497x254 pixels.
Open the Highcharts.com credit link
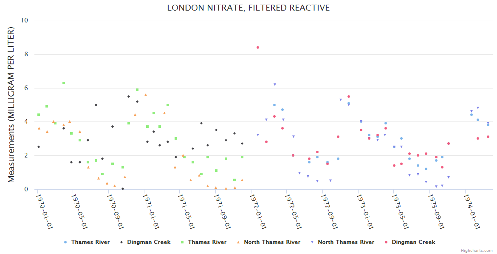(477, 251)
